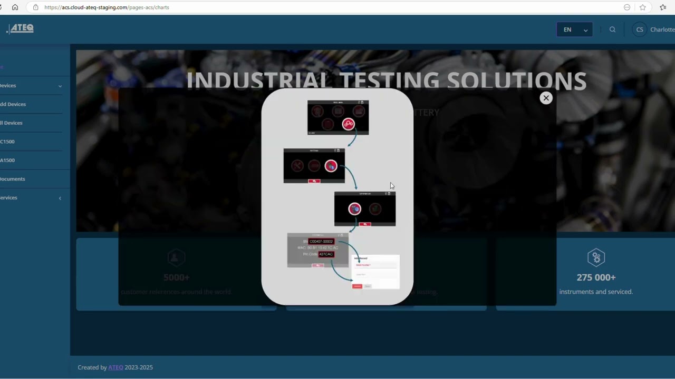Click the browser home icon
The height and width of the screenshot is (379, 675).
15,7
